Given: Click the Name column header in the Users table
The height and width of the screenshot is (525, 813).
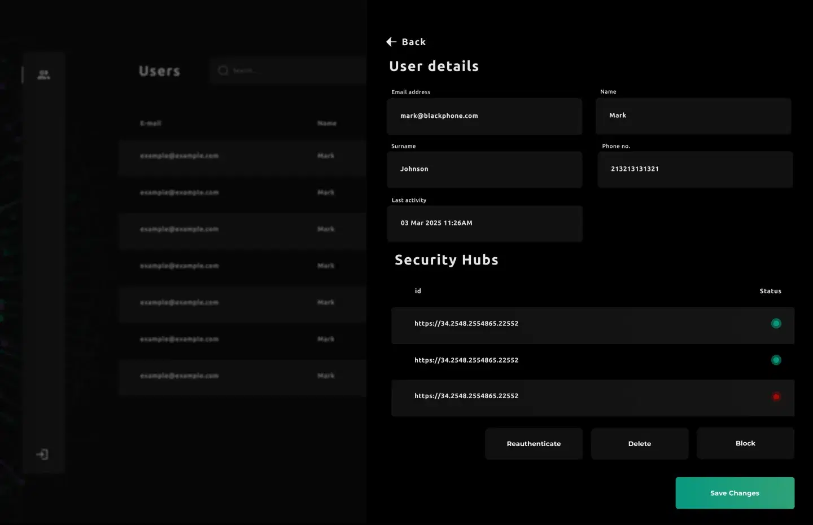Looking at the screenshot, I should 327,123.
